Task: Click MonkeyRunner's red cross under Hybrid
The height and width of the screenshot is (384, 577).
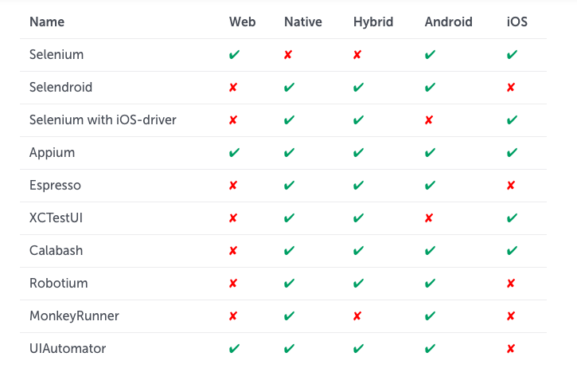Action: point(358,316)
